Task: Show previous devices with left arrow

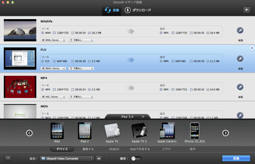Action: 29,133
